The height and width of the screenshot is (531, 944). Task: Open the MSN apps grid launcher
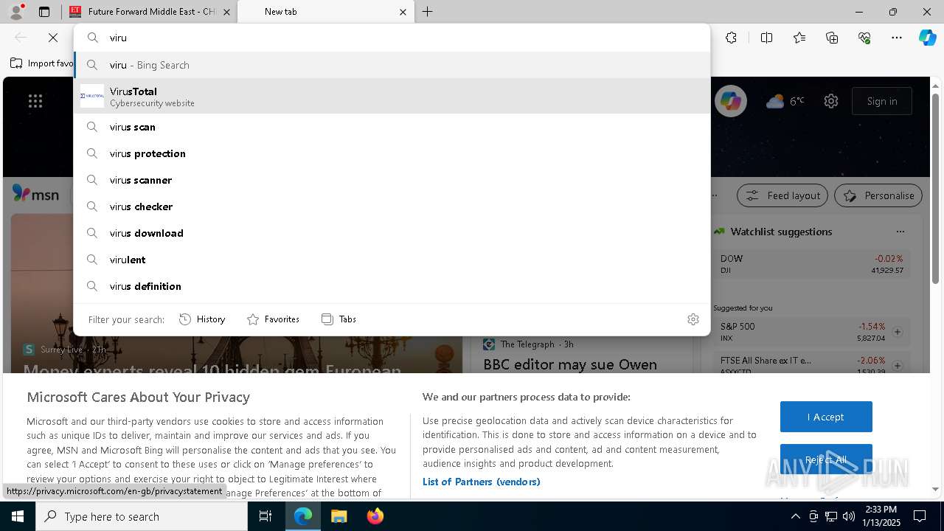35,101
